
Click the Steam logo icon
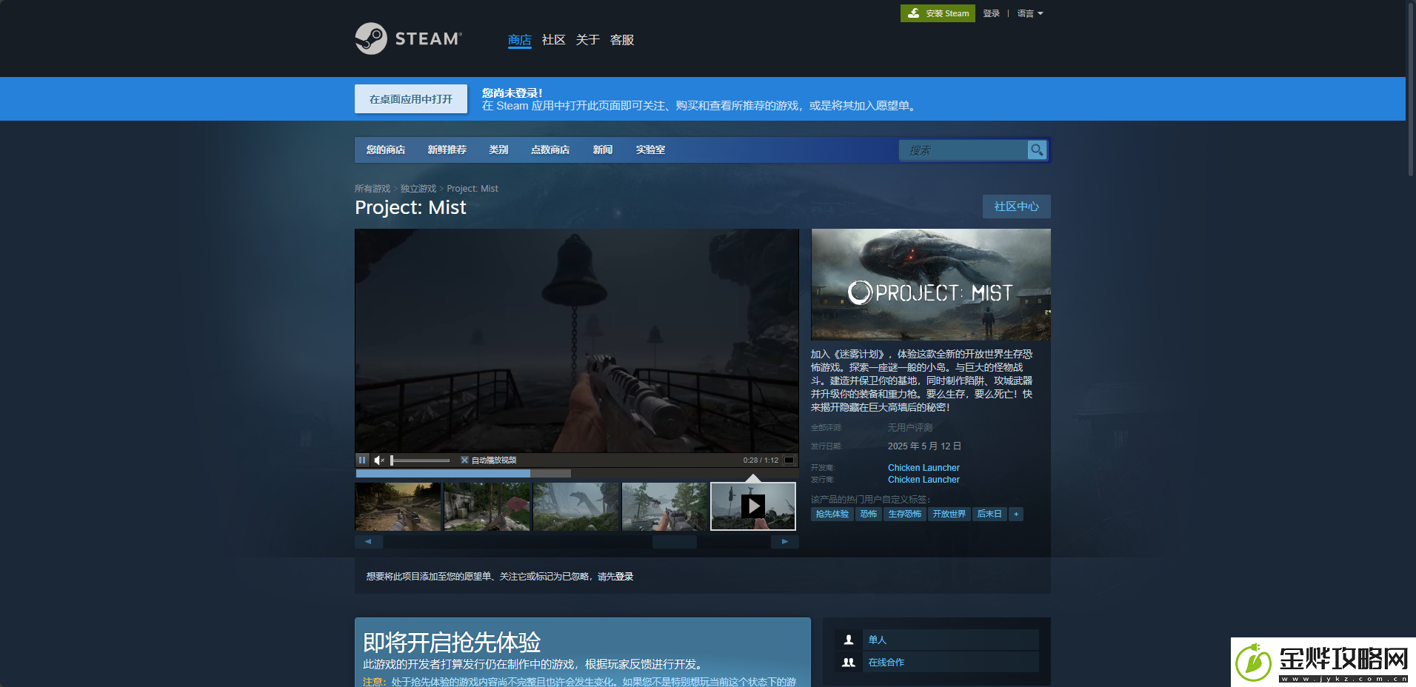click(371, 38)
